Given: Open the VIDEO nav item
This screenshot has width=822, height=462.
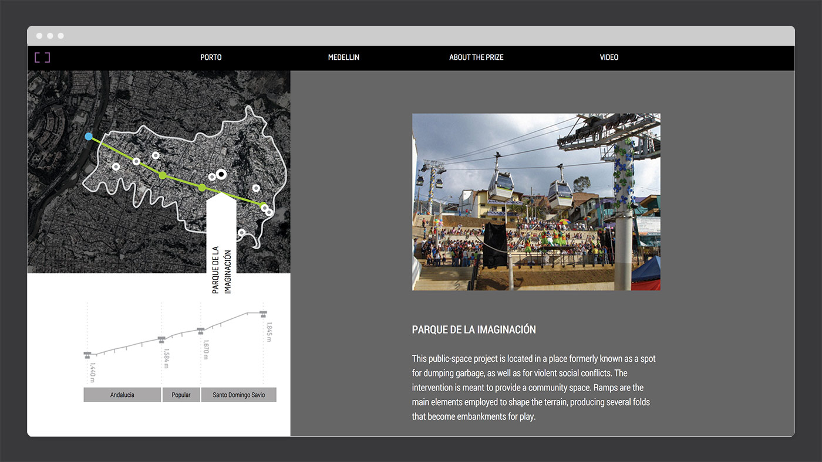Looking at the screenshot, I should click(609, 57).
